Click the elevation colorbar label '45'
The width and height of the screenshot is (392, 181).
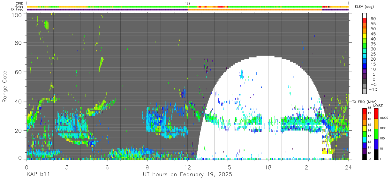(373, 34)
